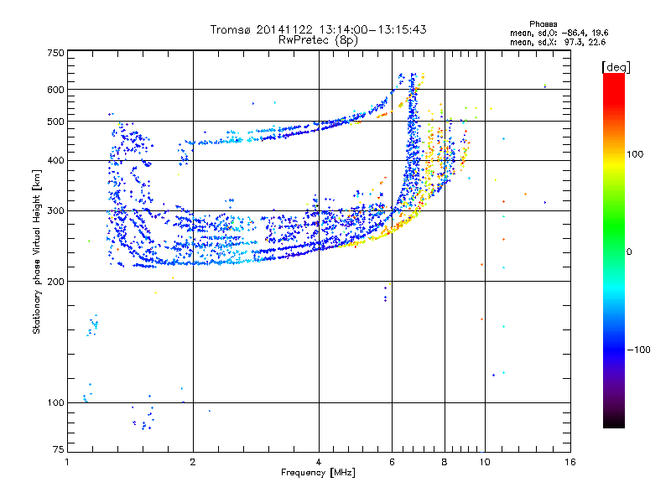The image size is (671, 503).
Task: Click the subtitle 'RwPretec (8p)'
Action: 318,40
